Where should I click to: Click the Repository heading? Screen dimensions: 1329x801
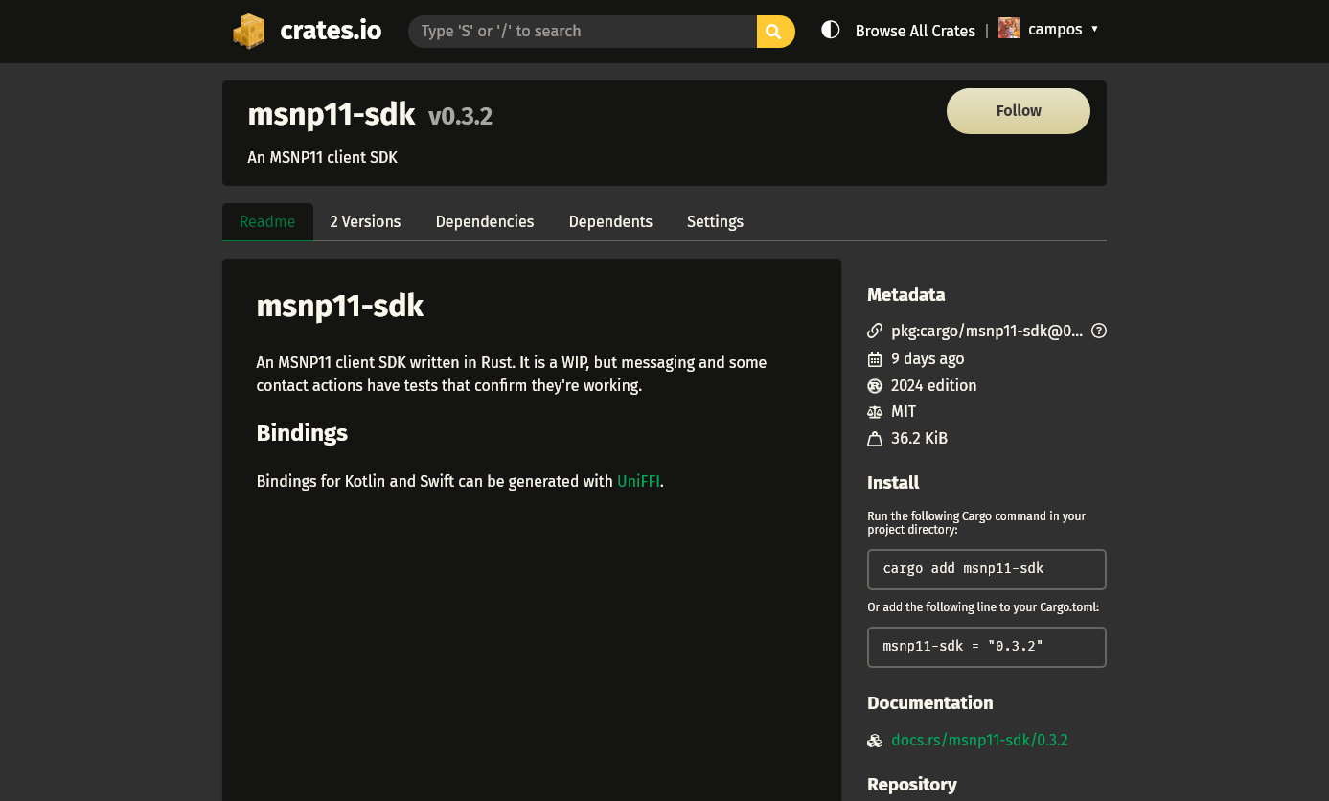tap(912, 785)
